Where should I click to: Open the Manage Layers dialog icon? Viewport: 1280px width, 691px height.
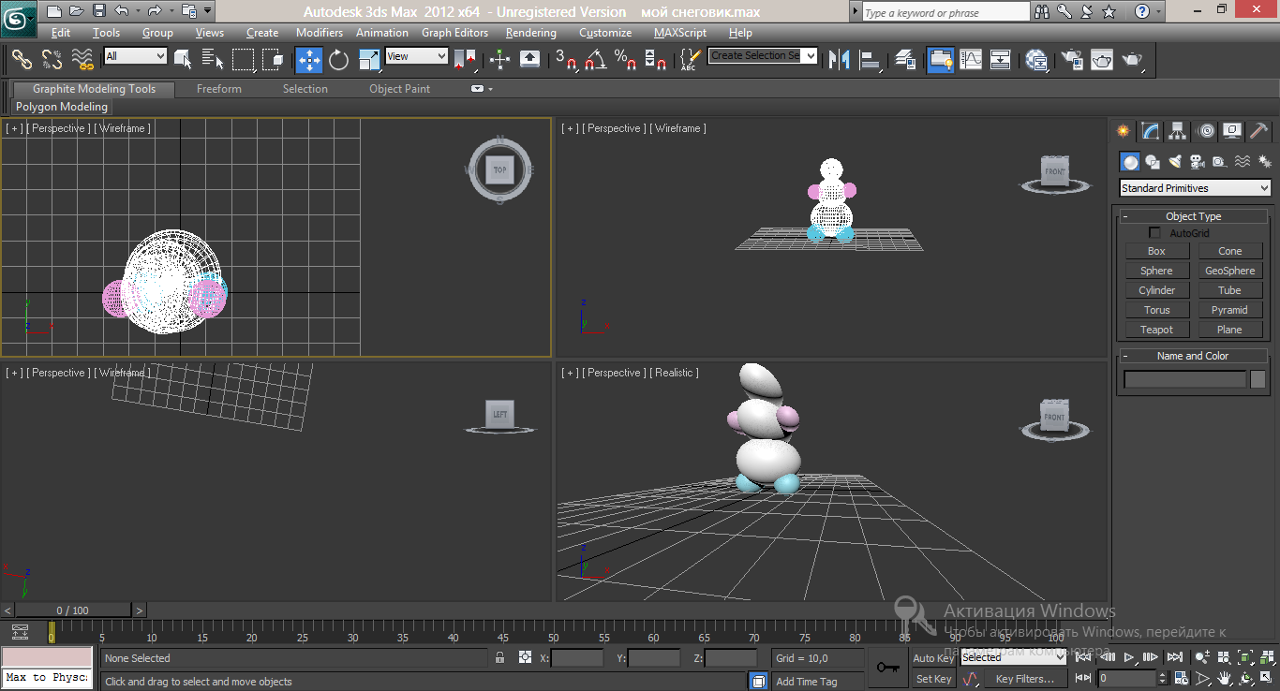pyautogui.click(x=905, y=60)
